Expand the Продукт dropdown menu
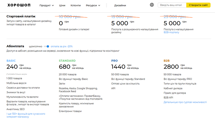This screenshot has width=215, height=122. tap(46, 5)
